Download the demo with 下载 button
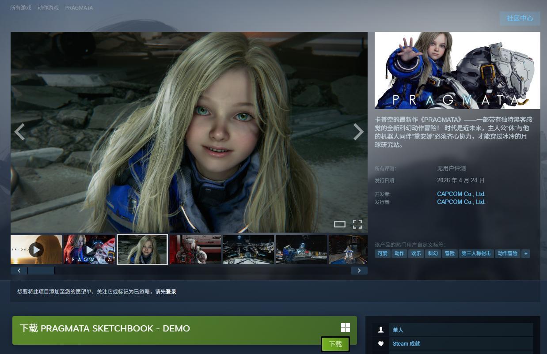547x354 pixels. pos(335,344)
